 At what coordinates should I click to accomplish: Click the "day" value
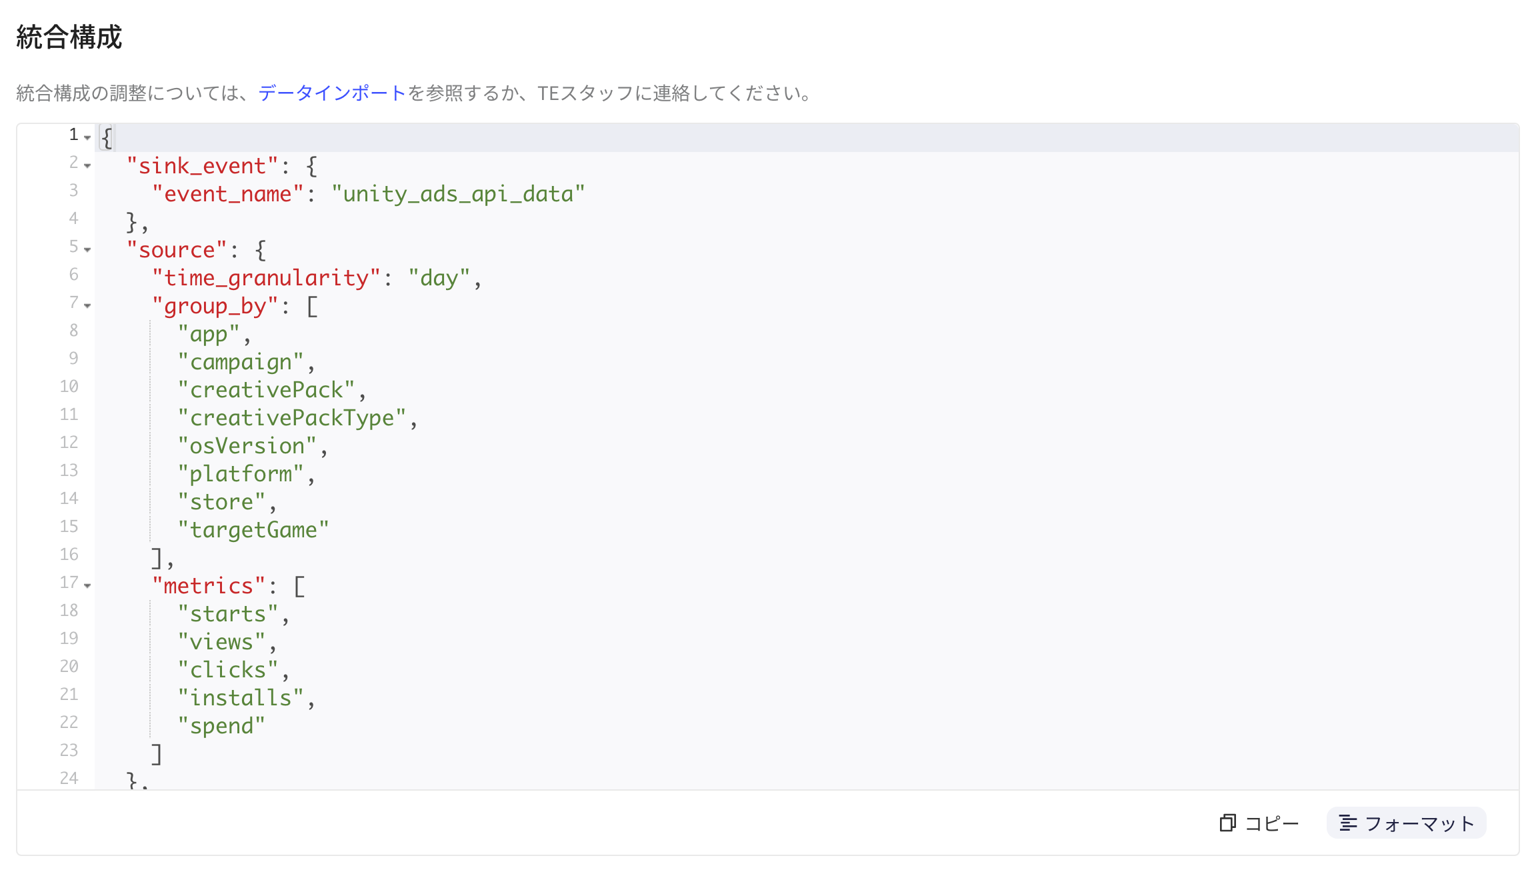(x=439, y=278)
